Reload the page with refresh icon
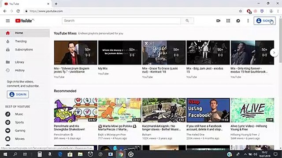 click(x=18, y=11)
